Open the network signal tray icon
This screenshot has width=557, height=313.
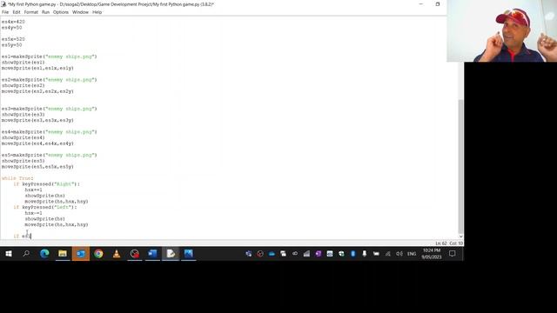388,253
